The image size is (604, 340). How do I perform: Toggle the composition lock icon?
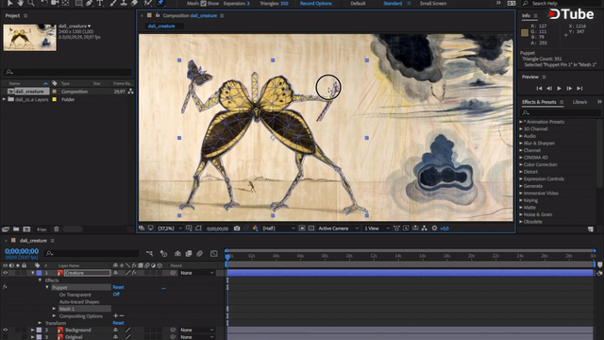(158, 15)
